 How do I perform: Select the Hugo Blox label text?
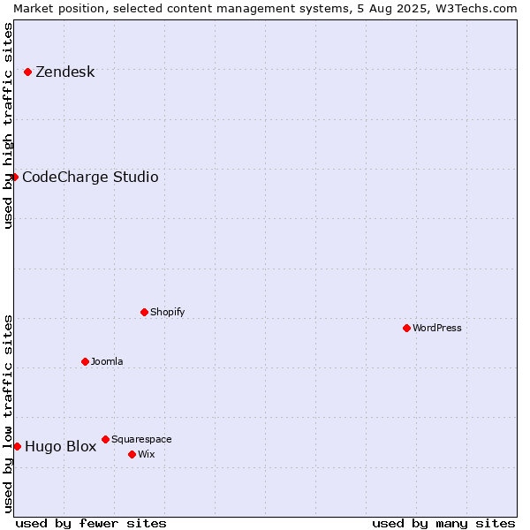pos(61,447)
